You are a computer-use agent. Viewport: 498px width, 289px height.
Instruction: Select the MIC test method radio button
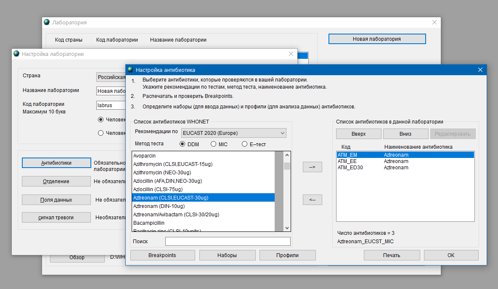(213, 144)
